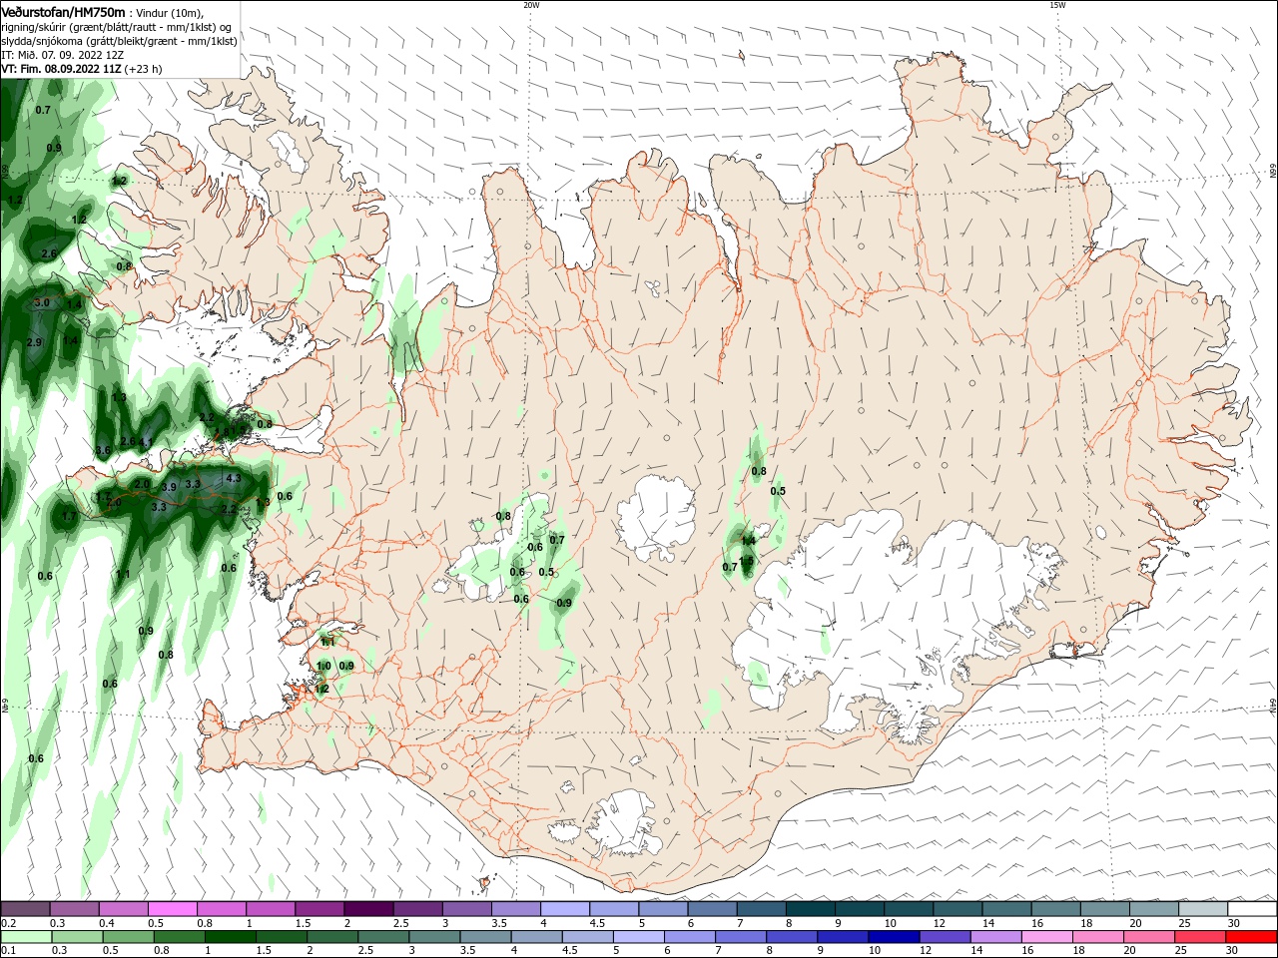
Task: Click the 0.4 label in the top legend
Action: [x=107, y=923]
